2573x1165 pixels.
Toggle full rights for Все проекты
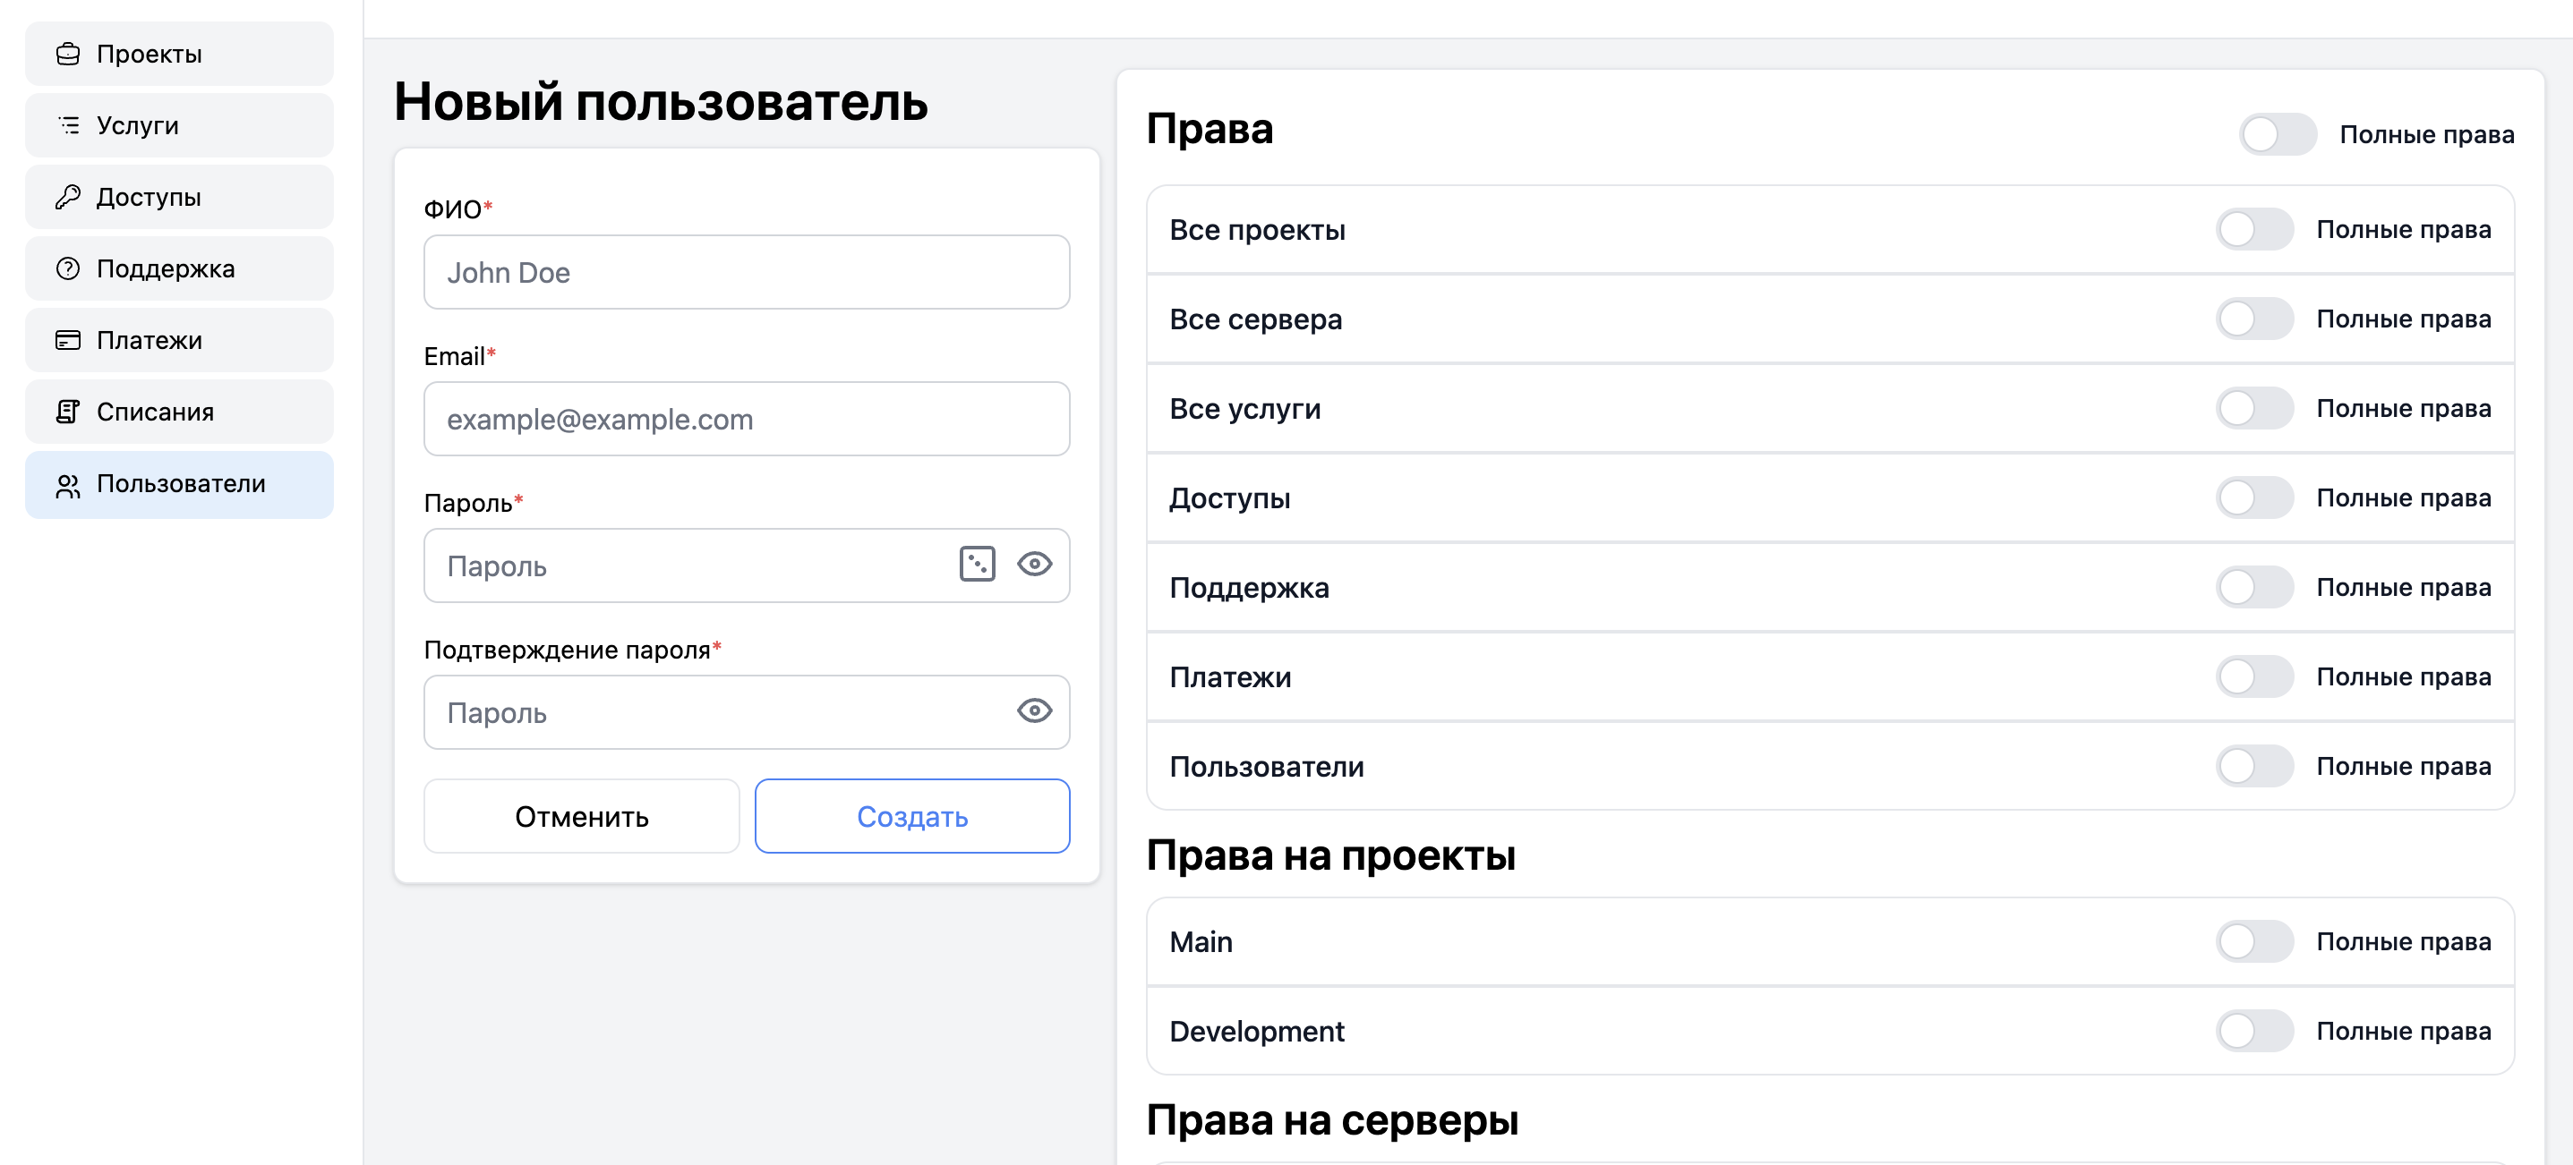[2254, 230]
